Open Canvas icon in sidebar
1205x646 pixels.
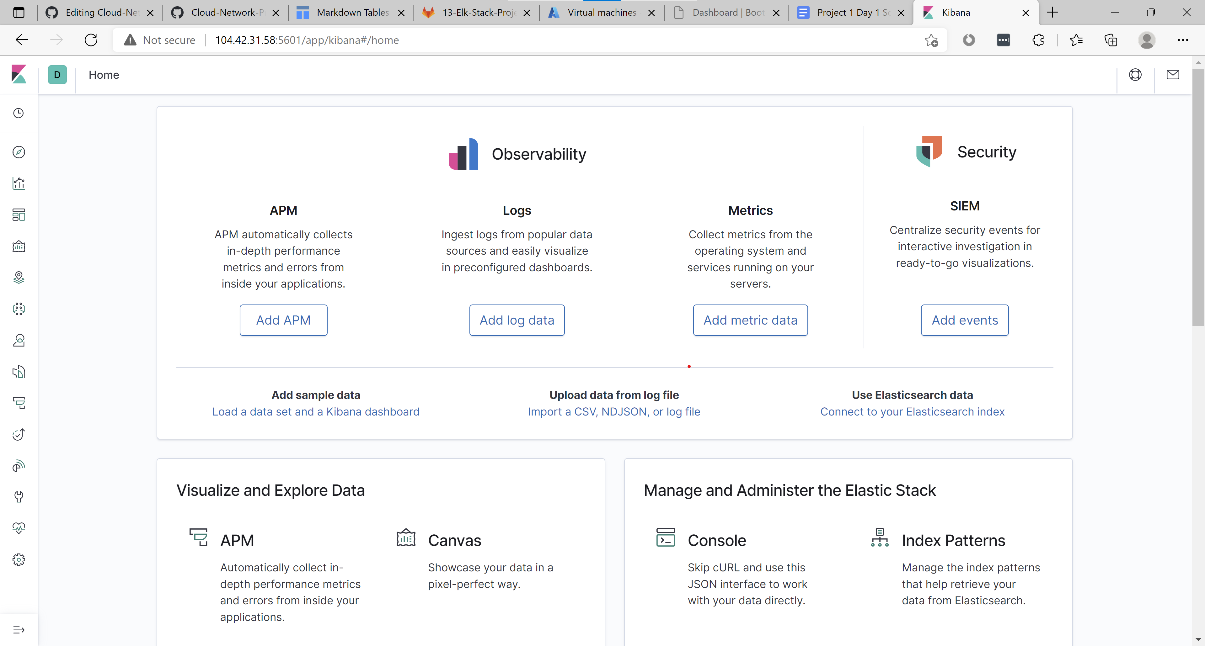19,246
